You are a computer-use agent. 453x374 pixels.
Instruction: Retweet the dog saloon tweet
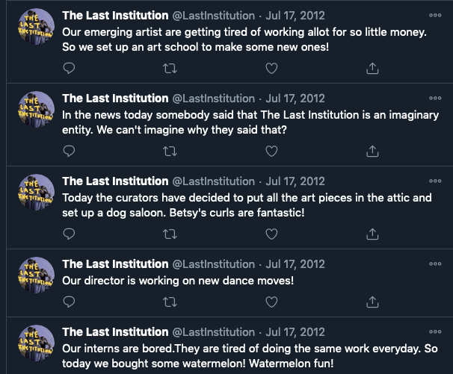click(170, 234)
